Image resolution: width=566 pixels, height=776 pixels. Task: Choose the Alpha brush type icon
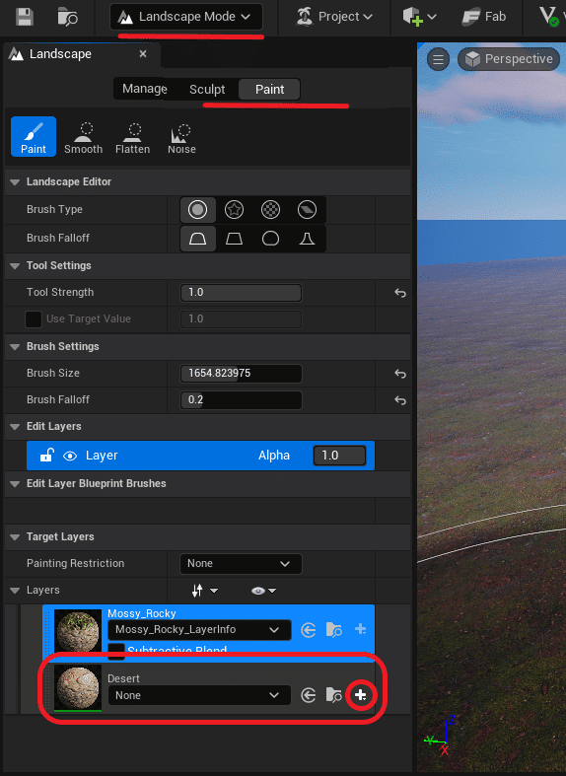[x=234, y=210]
